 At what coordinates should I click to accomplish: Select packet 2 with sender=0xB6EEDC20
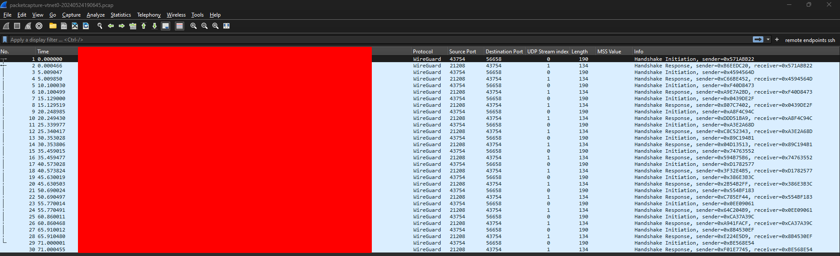point(420,66)
